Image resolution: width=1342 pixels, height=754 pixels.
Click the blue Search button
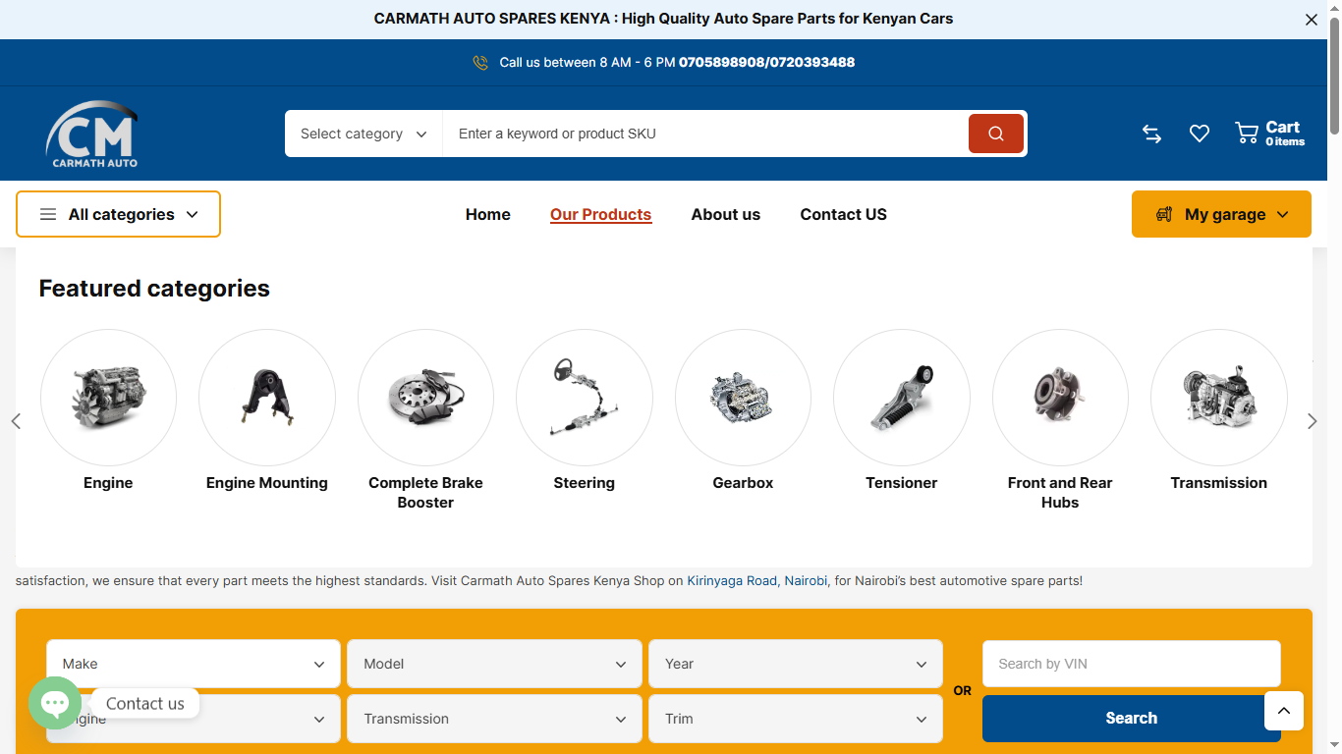click(x=1132, y=718)
